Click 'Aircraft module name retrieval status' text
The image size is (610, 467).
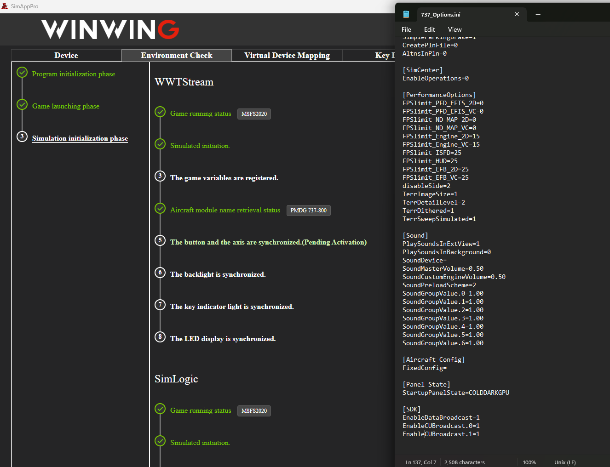click(225, 210)
